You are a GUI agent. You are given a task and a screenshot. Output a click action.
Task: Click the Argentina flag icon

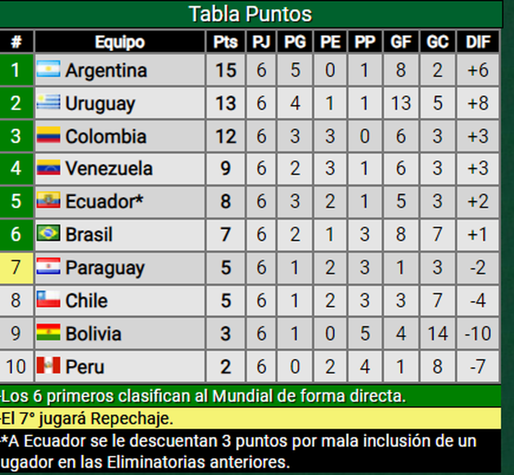click(x=48, y=70)
